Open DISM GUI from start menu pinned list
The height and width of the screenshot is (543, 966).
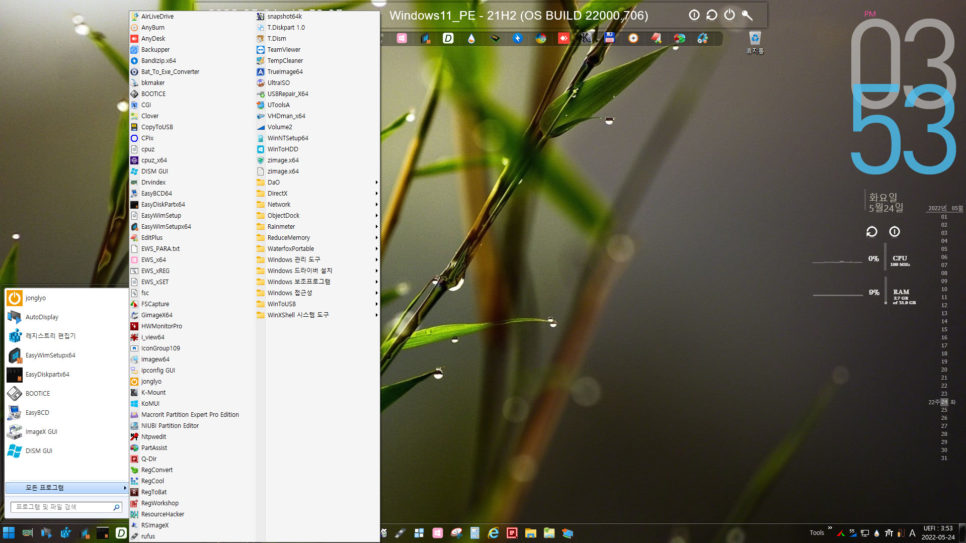coord(66,451)
